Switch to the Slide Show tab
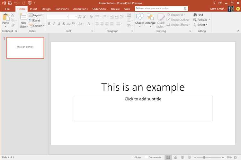 99,9
